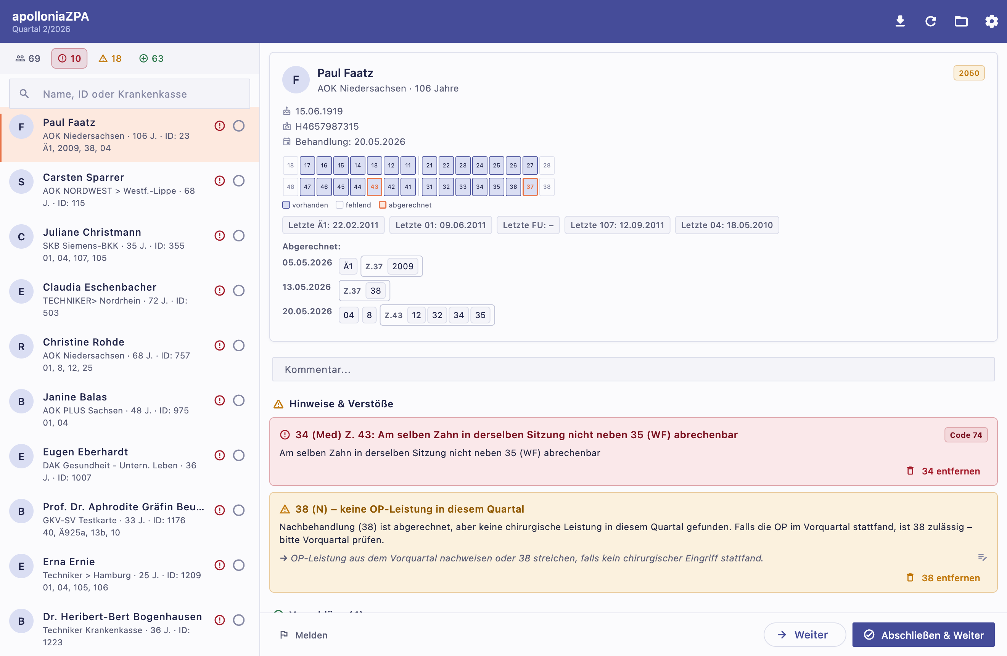Click edit note icon in 38 warning
Viewport: 1007px width, 656px height.
(x=982, y=558)
